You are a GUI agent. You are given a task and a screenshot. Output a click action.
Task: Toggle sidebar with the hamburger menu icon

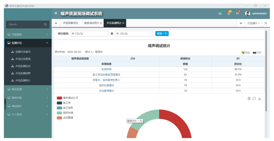pos(56,14)
